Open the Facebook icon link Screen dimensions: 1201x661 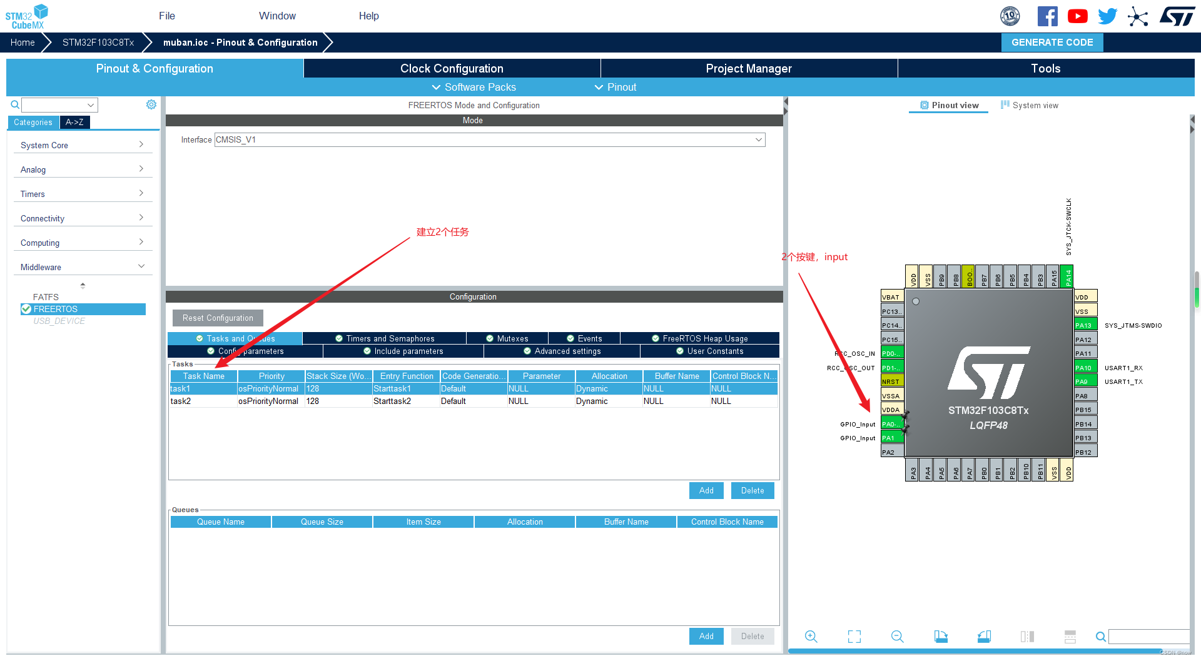tap(1047, 16)
